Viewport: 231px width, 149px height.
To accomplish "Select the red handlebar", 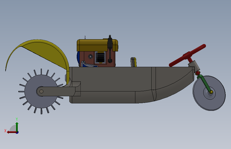I will point(187,55).
